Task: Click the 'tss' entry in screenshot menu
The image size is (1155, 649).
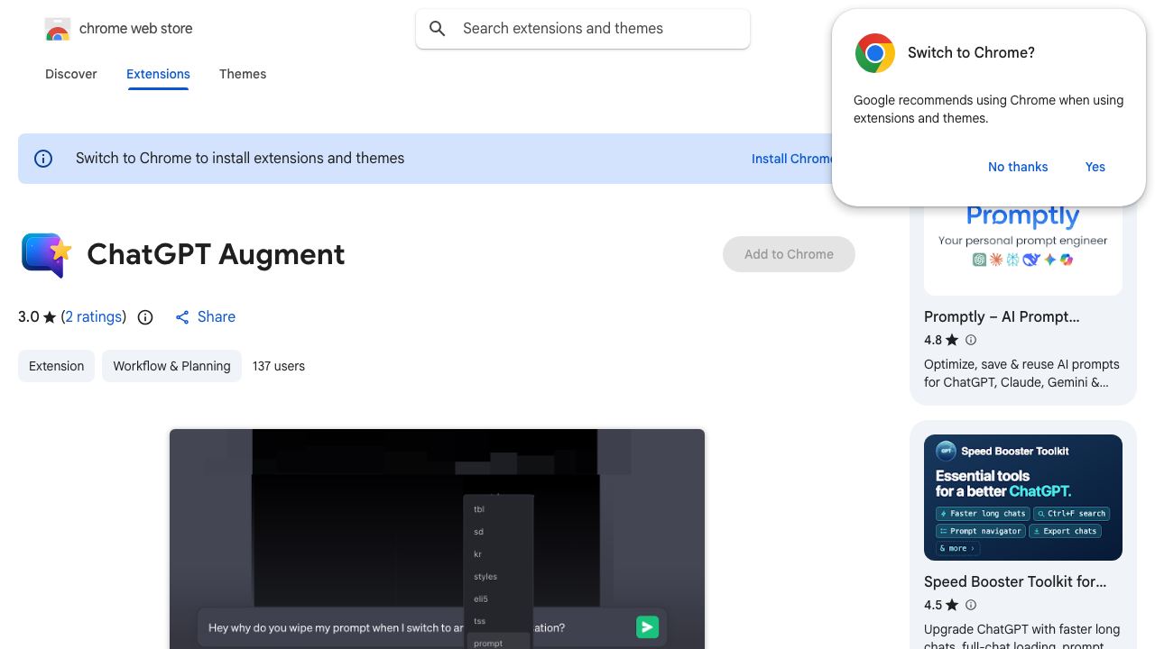Action: 479,621
